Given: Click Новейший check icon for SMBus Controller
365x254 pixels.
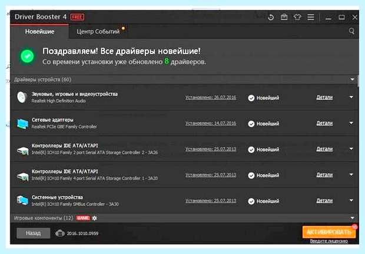Looking at the screenshot, I should 251,201.
